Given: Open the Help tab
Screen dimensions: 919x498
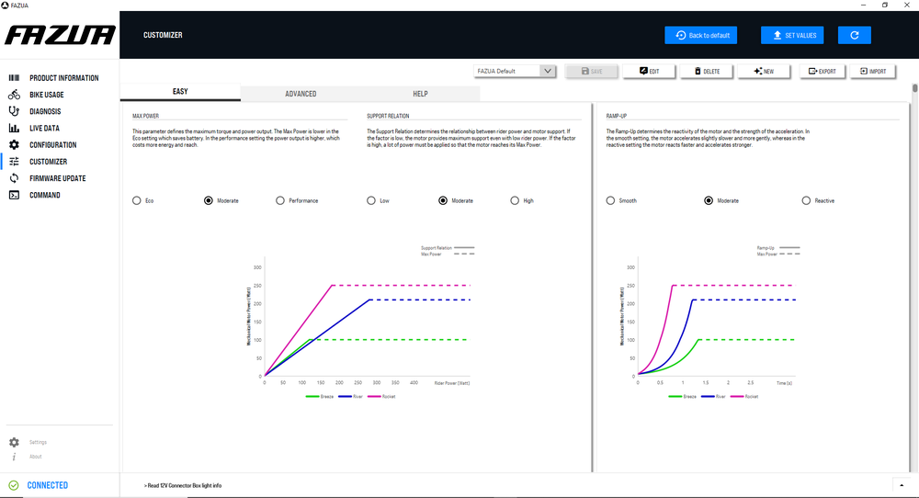Looking at the screenshot, I should [420, 94].
